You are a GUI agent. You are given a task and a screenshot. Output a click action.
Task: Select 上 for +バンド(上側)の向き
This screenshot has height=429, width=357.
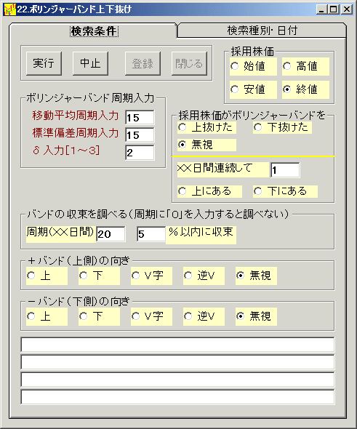click(47, 276)
